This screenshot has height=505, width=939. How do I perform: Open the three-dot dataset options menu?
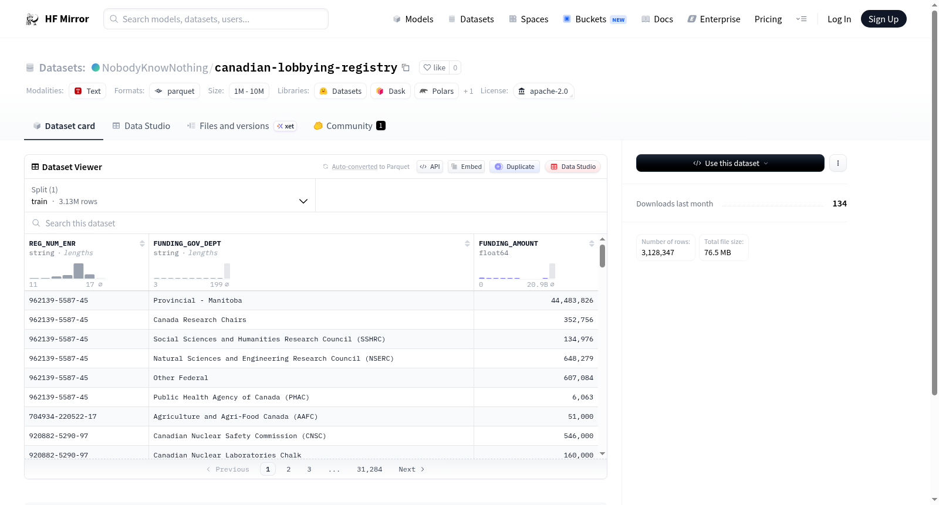point(838,163)
